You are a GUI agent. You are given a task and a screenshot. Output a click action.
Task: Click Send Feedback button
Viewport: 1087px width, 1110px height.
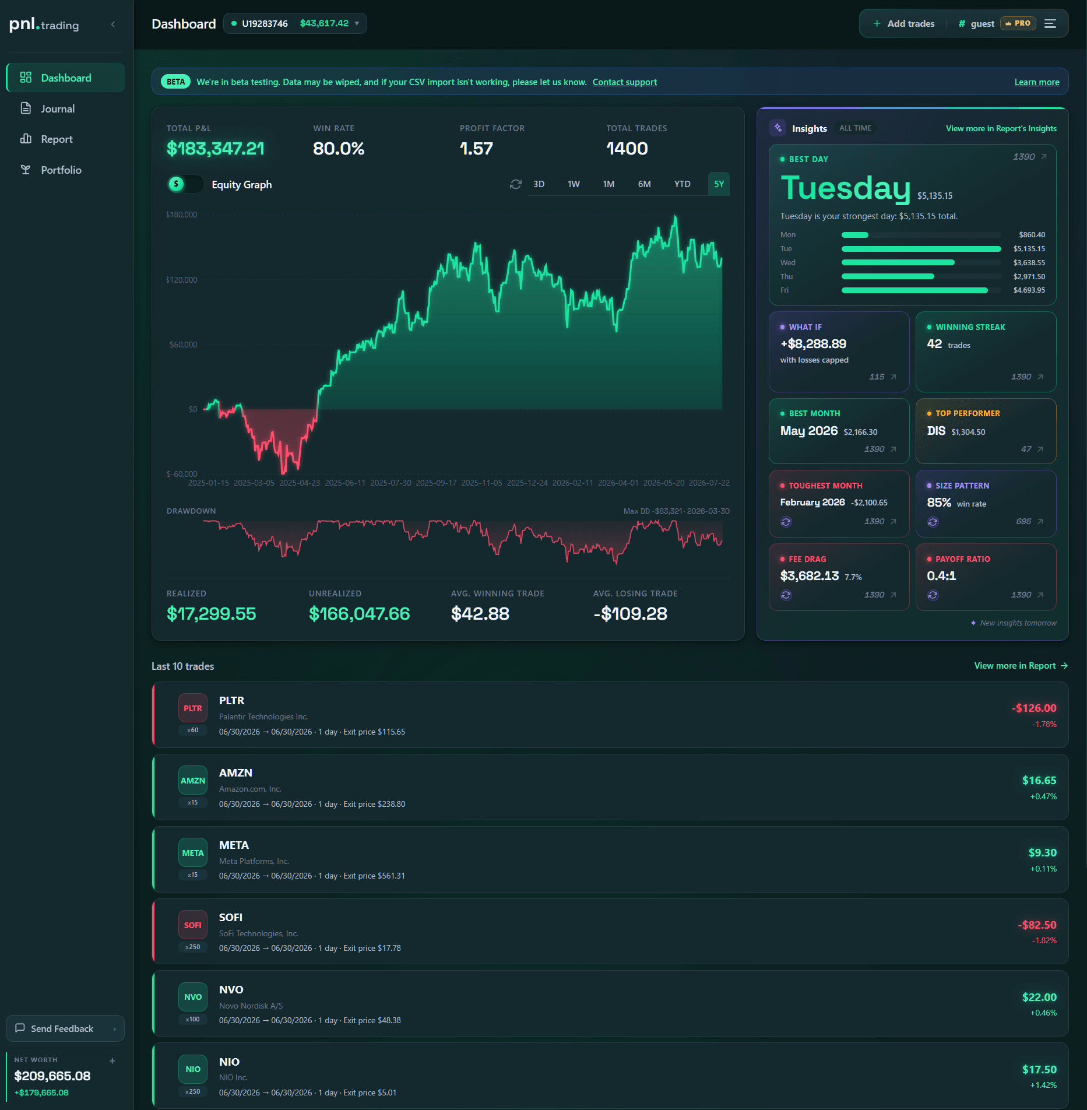(x=65, y=1029)
